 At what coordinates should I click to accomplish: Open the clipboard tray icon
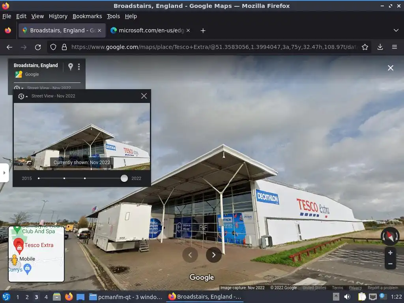[x=362, y=297]
